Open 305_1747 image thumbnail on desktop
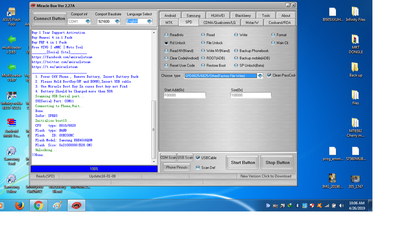 [x=356, y=181]
